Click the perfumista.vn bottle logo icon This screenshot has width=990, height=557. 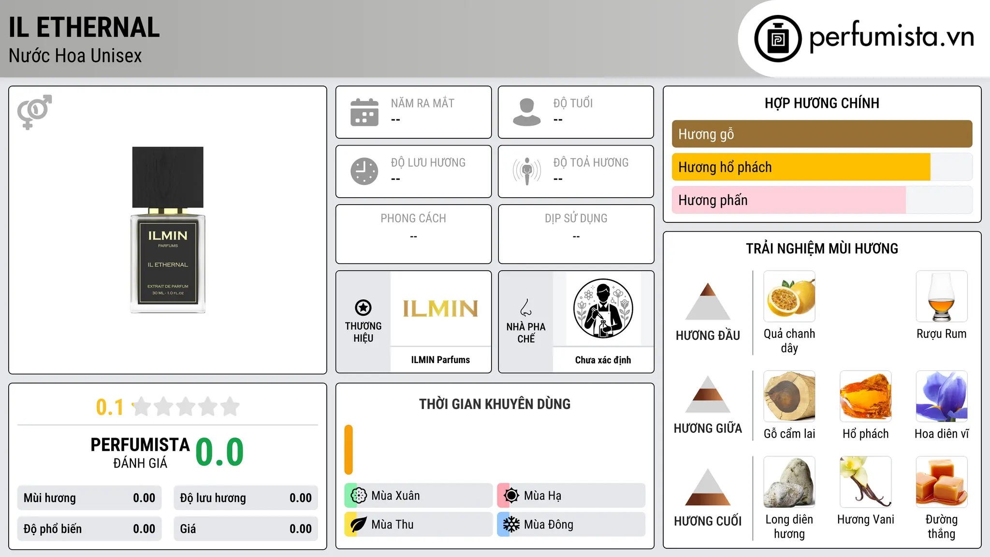(778, 39)
